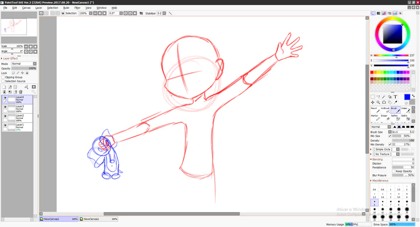Adjust the Hue slider
The width and height of the screenshot is (420, 227).
point(391,55)
